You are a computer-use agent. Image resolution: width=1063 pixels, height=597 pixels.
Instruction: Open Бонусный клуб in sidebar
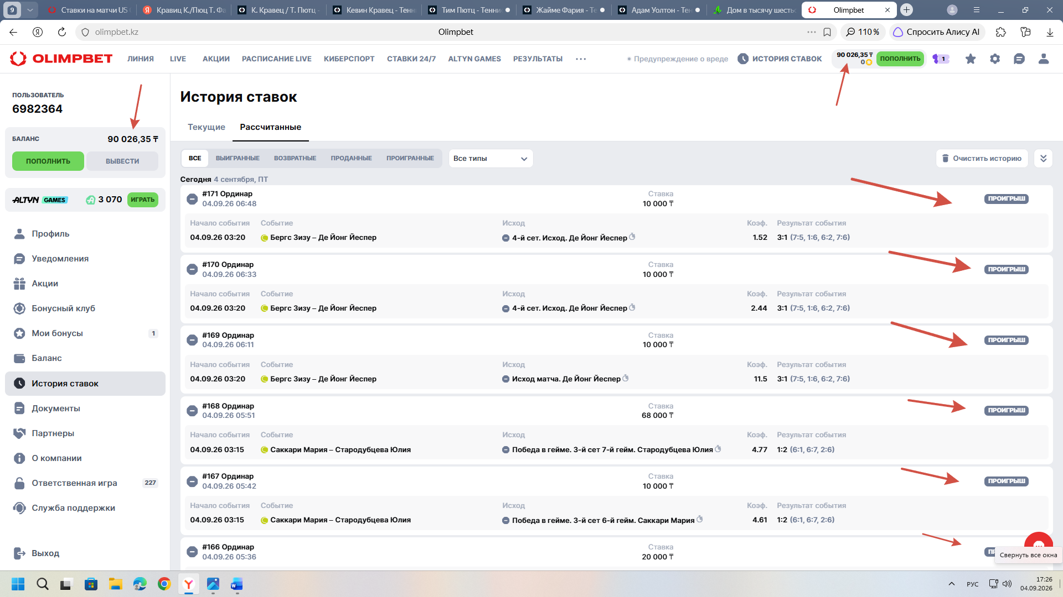[63, 308]
